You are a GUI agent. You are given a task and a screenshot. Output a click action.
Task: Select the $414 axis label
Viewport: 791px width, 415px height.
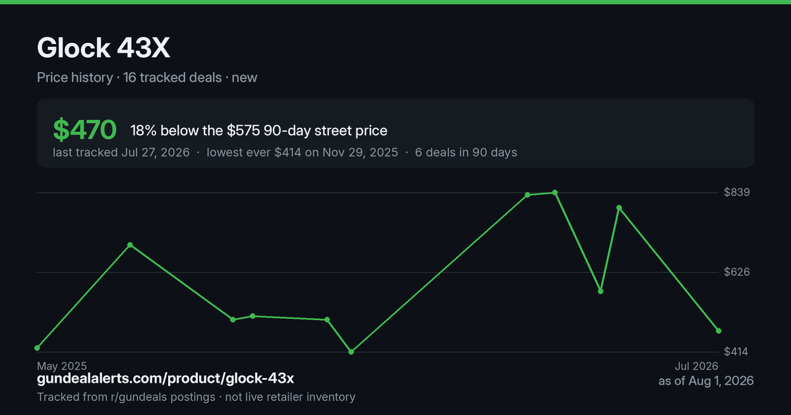[737, 352]
